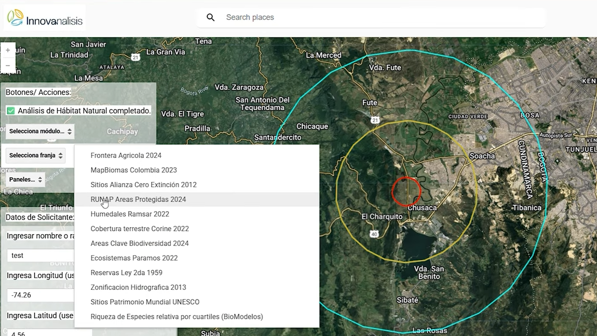This screenshot has width=597, height=336.
Task: Click the name field containing test
Action: tap(41, 255)
